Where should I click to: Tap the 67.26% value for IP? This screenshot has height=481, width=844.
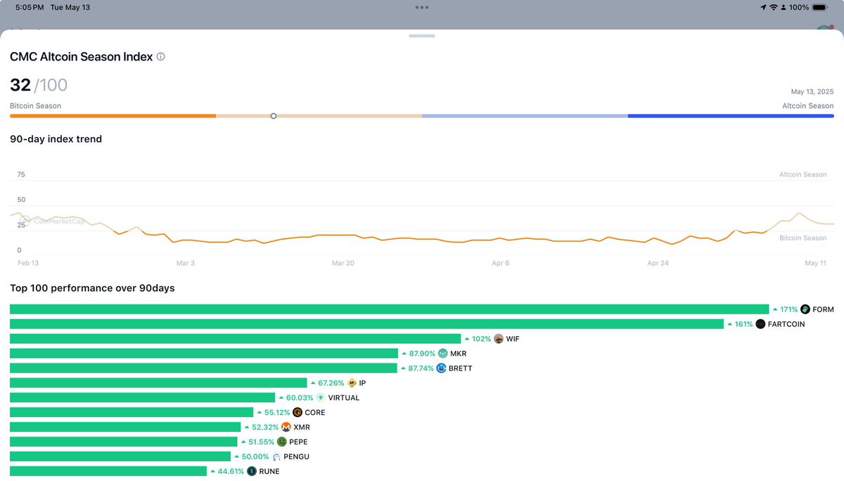coord(331,383)
